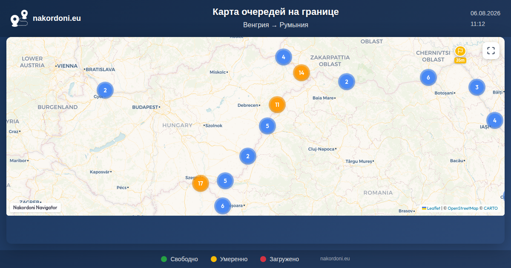Click the Vienna city label

pyautogui.click(x=67, y=66)
